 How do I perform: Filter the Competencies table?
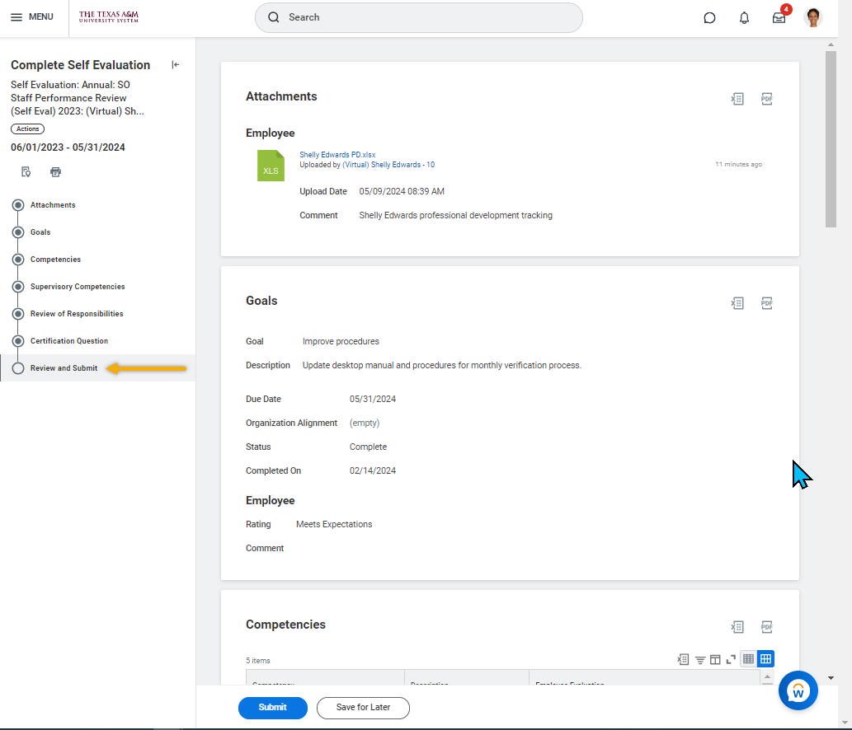coord(699,659)
